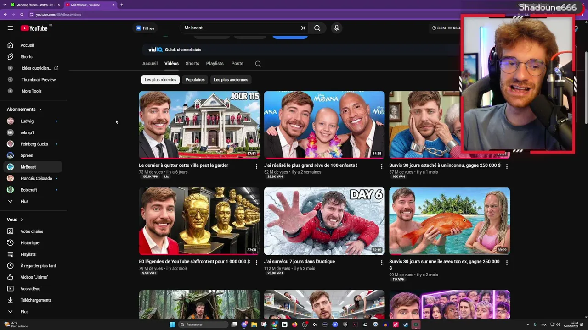Play the golden busts YouTube legends thumbnail

pyautogui.click(x=199, y=221)
